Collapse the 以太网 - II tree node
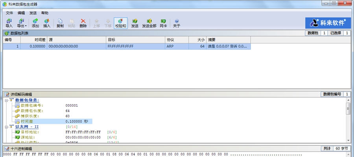 6,127
